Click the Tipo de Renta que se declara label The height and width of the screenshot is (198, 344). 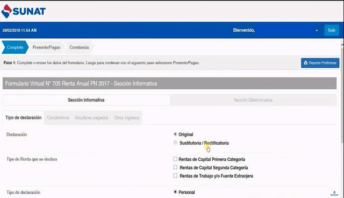32,159
